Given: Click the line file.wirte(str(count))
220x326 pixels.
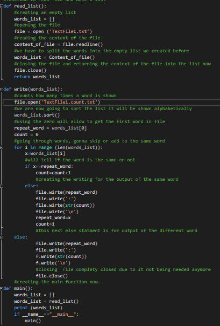Looking at the screenshot, I should coord(65,205).
